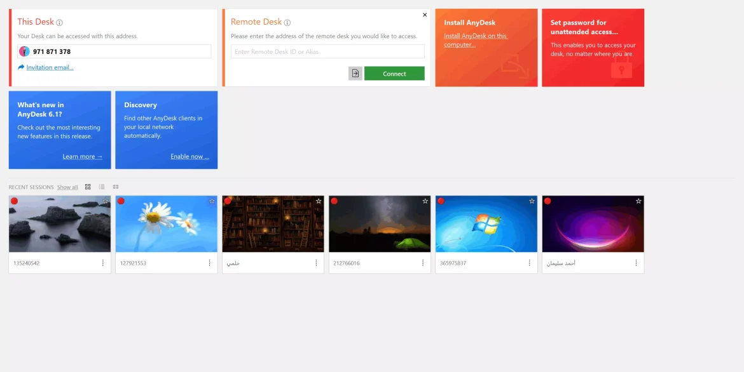Viewport: 744px width, 372px height.
Task: Open the rocky seascape thumbnail for 135240542
Action: point(60,223)
